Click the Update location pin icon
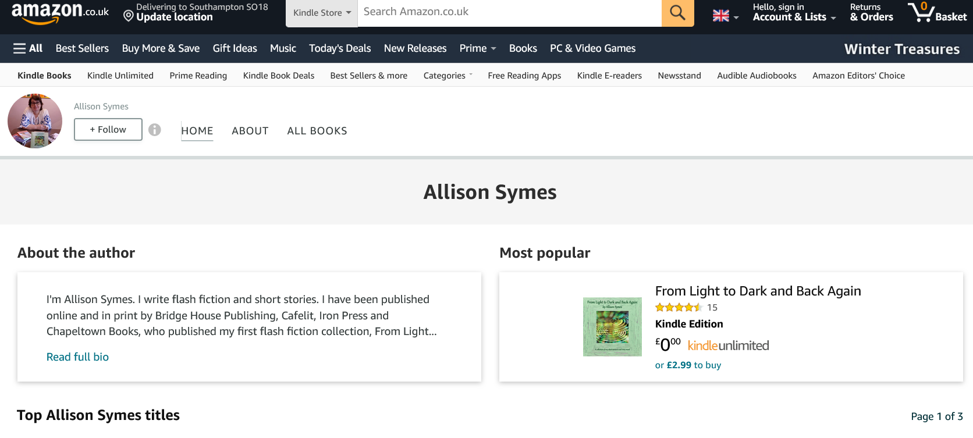The width and height of the screenshot is (973, 438). click(129, 16)
